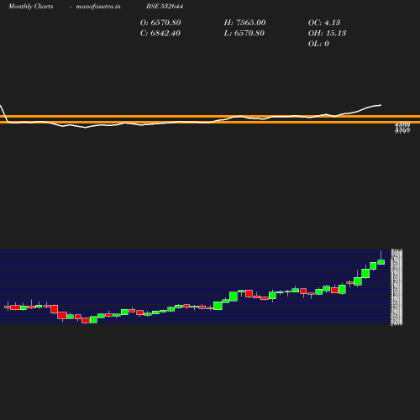Viewport: 420px width, 420px height.
Task: Click the latest green candle with tall wick
Action: 381,262
